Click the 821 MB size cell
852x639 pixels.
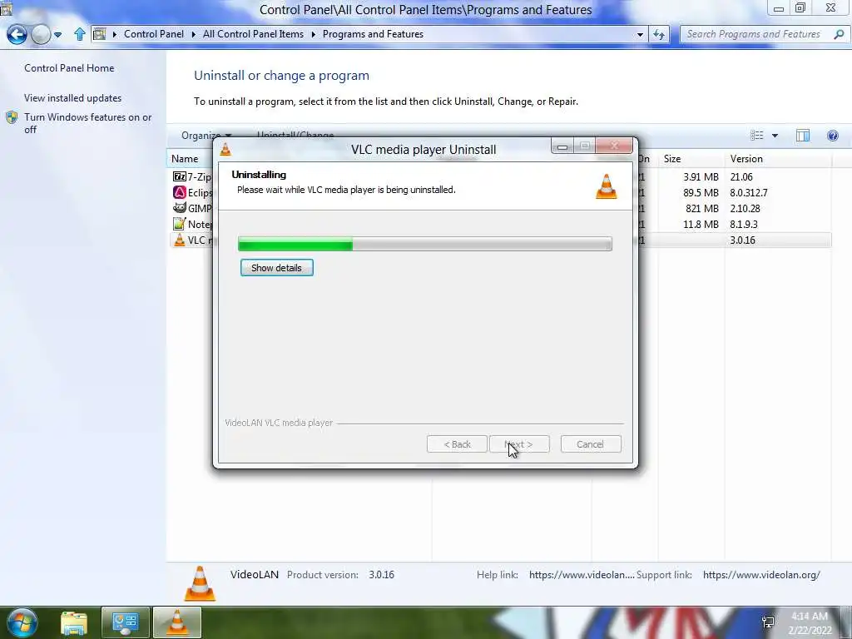tap(702, 208)
